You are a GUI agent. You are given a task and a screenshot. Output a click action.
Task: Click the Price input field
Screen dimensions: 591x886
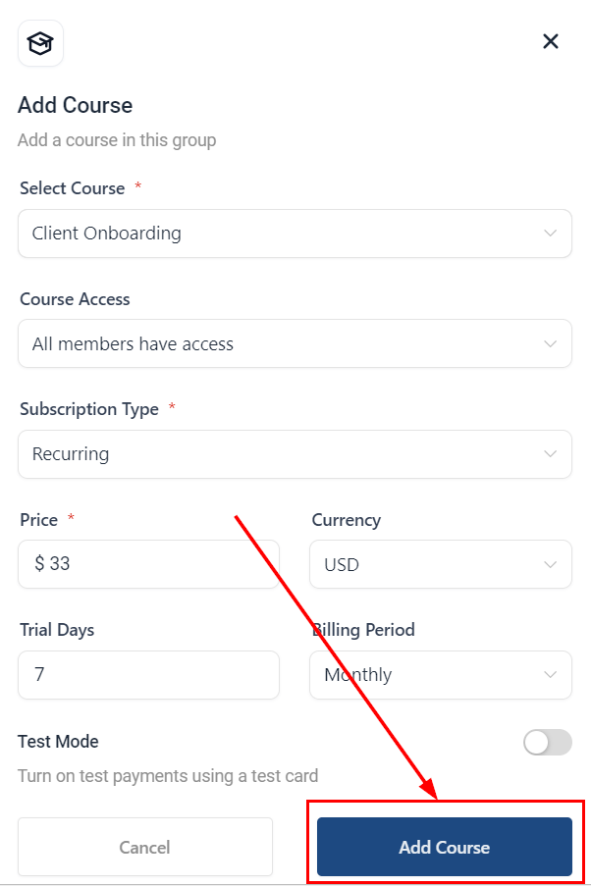[x=148, y=564]
